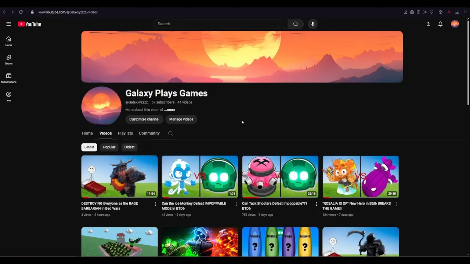Click the page vertical scrollbar thumb

(468, 62)
